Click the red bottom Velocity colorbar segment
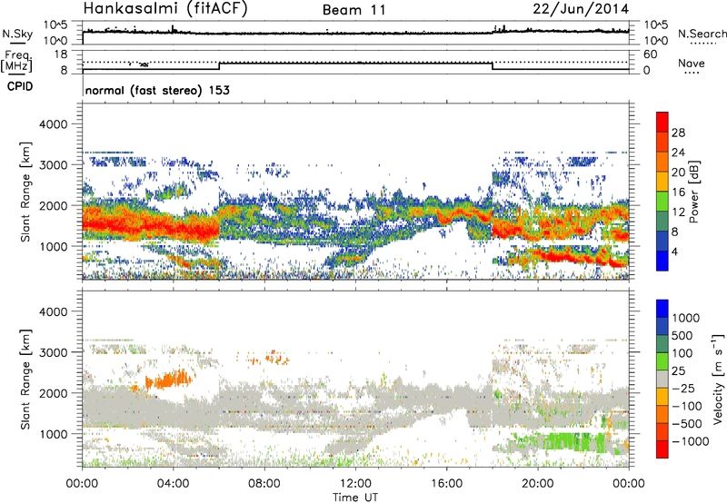Image resolution: width=727 pixels, height=503 pixels. pos(662,449)
